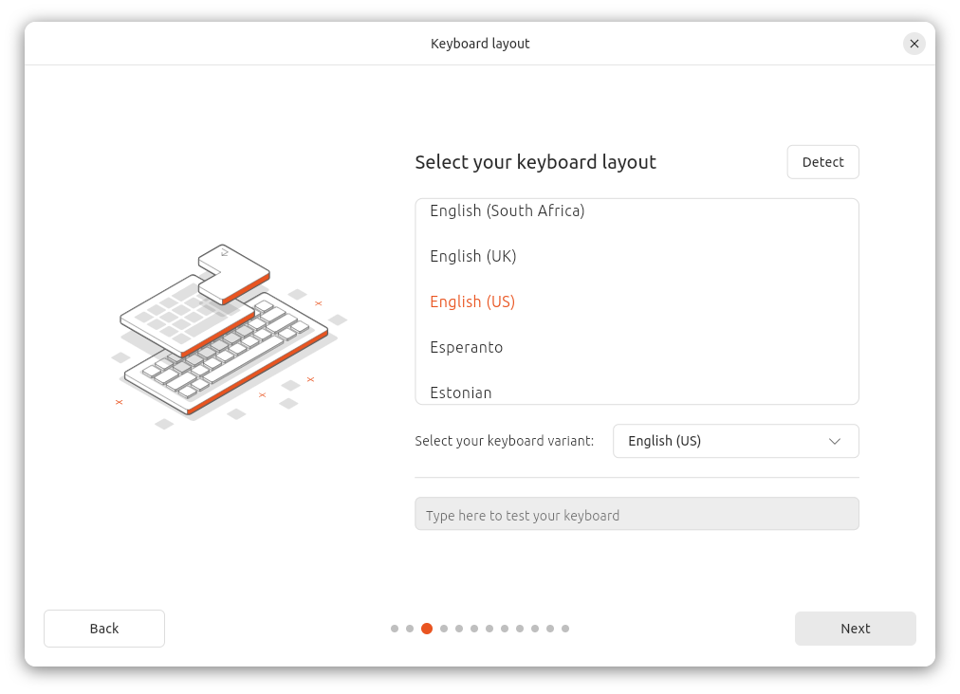Click the orange current step indicator dot

[427, 629]
